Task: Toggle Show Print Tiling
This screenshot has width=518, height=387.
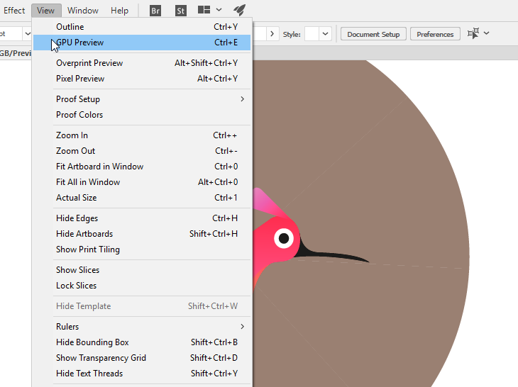Action: coord(142,249)
